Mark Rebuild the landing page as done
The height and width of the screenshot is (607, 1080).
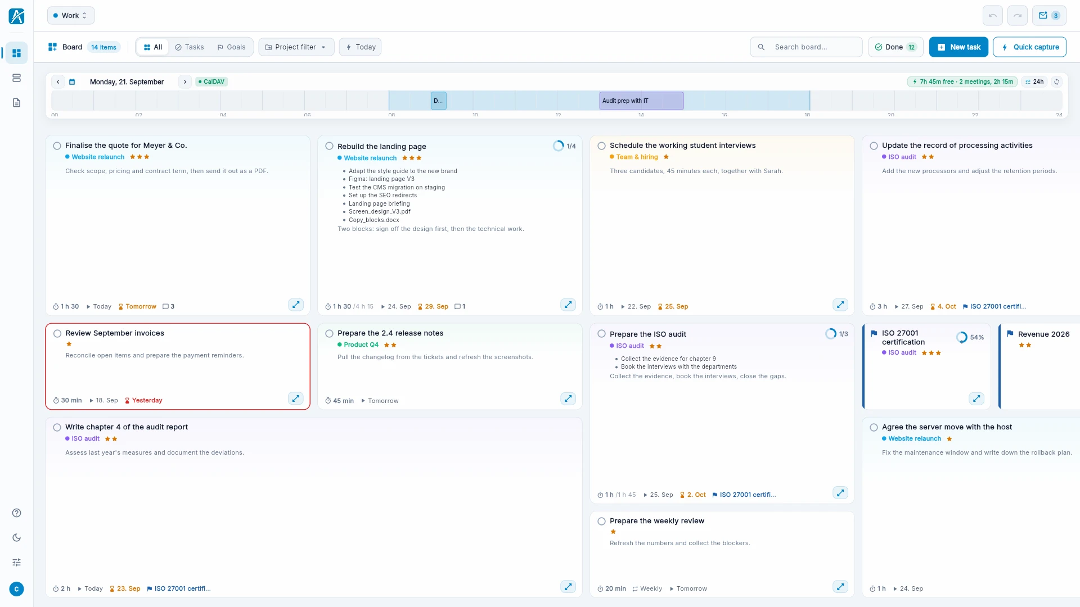pyautogui.click(x=329, y=146)
